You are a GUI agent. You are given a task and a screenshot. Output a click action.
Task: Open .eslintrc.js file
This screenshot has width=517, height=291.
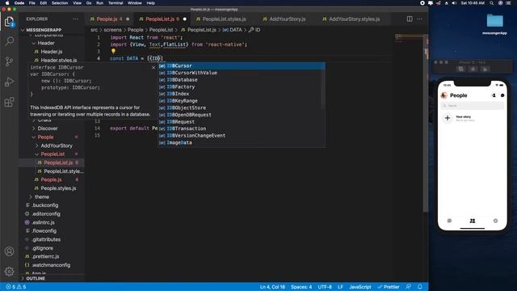43,222
